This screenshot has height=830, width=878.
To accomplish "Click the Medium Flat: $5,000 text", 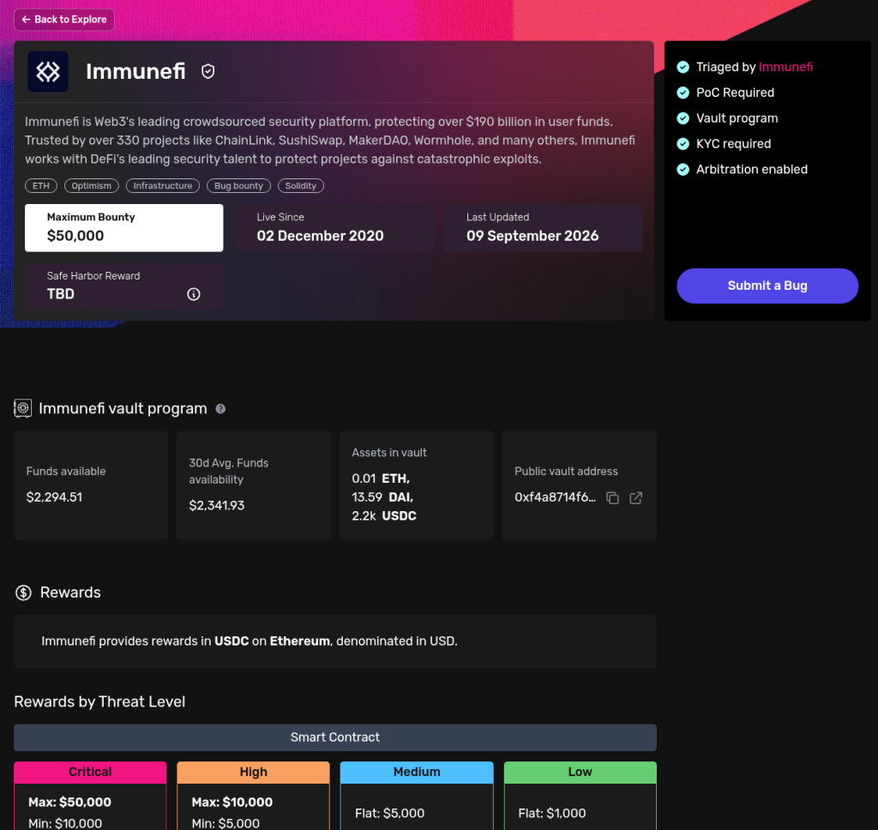I will [390, 813].
